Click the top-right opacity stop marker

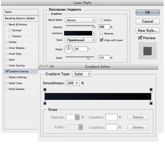point(151,90)
